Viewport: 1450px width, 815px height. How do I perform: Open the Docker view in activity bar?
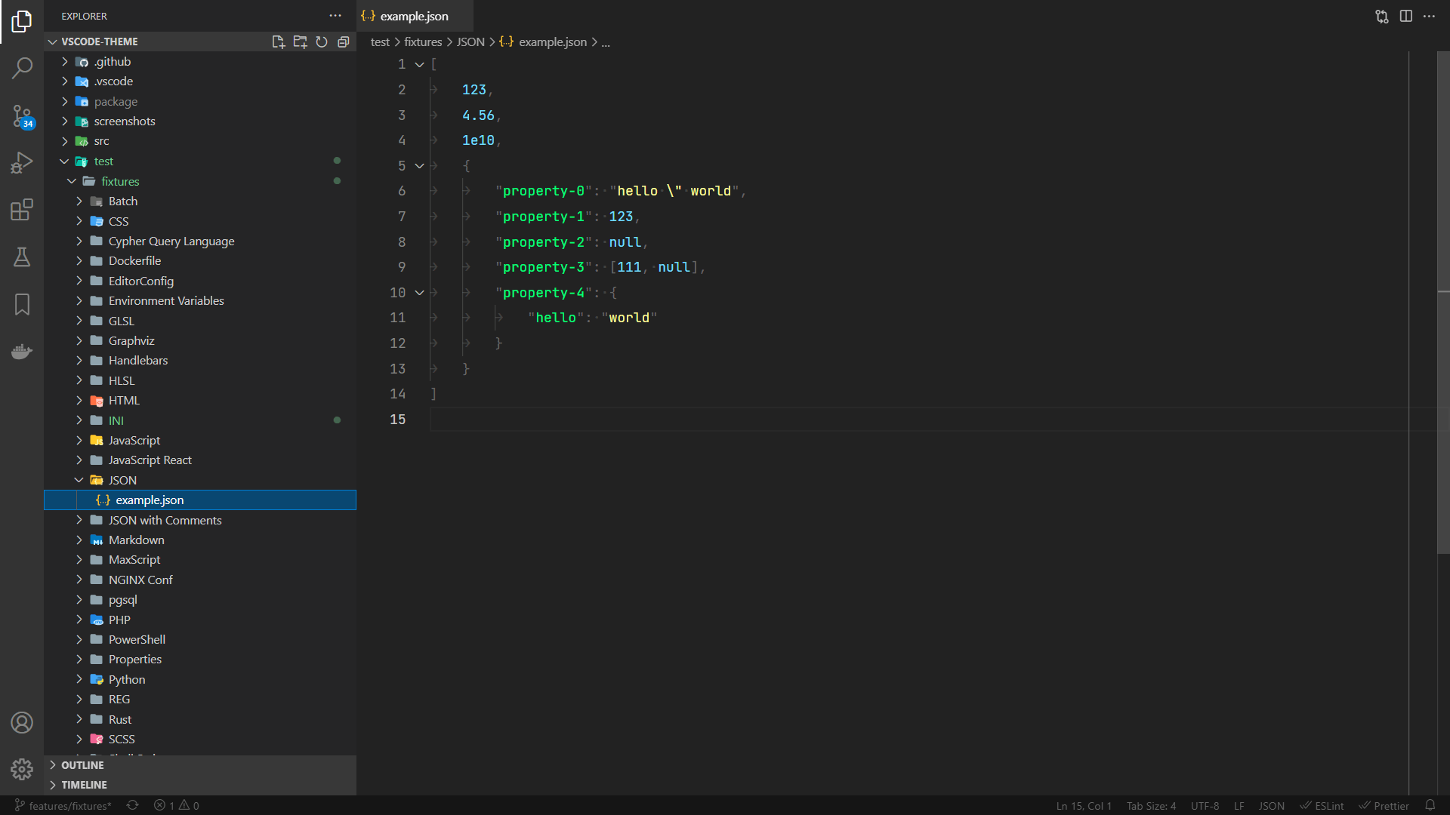pyautogui.click(x=22, y=352)
